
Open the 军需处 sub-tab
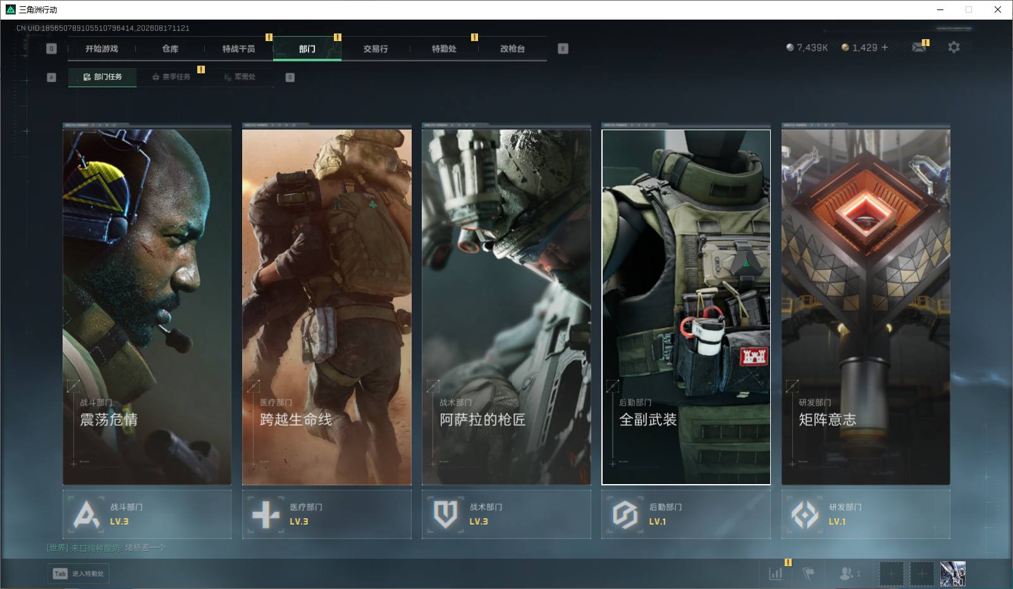point(240,77)
